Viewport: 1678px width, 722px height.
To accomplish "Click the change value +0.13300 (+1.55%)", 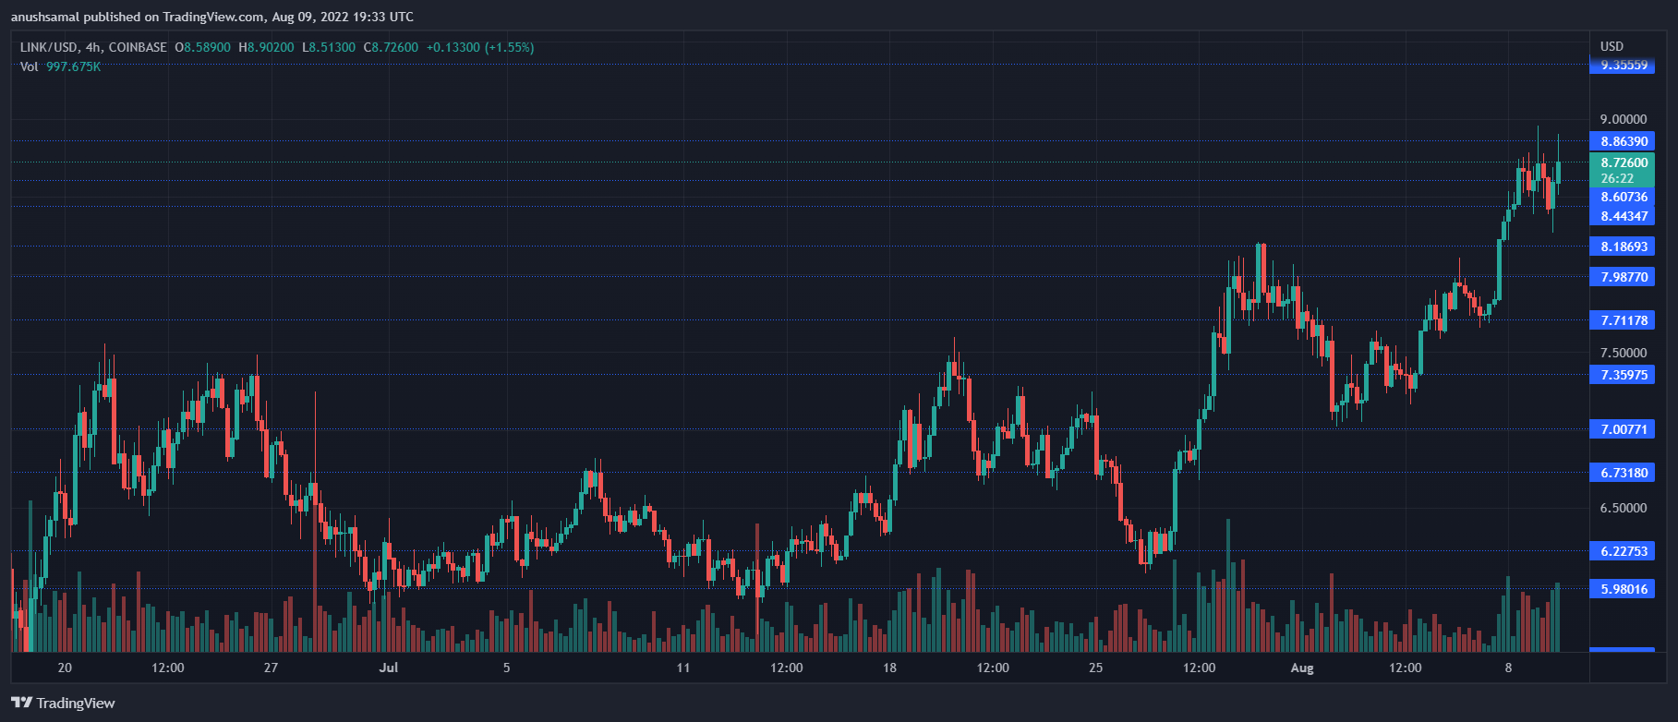I will [x=480, y=47].
